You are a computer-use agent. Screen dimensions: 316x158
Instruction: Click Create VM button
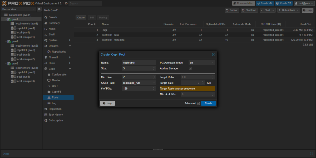(265, 3)
